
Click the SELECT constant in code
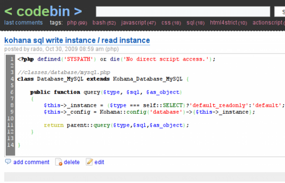[172, 105]
